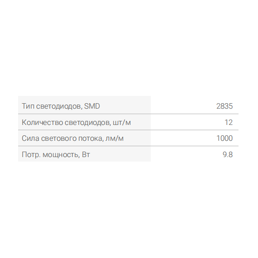
Task: Click the word 'Тип'
Action: (x=28, y=106)
